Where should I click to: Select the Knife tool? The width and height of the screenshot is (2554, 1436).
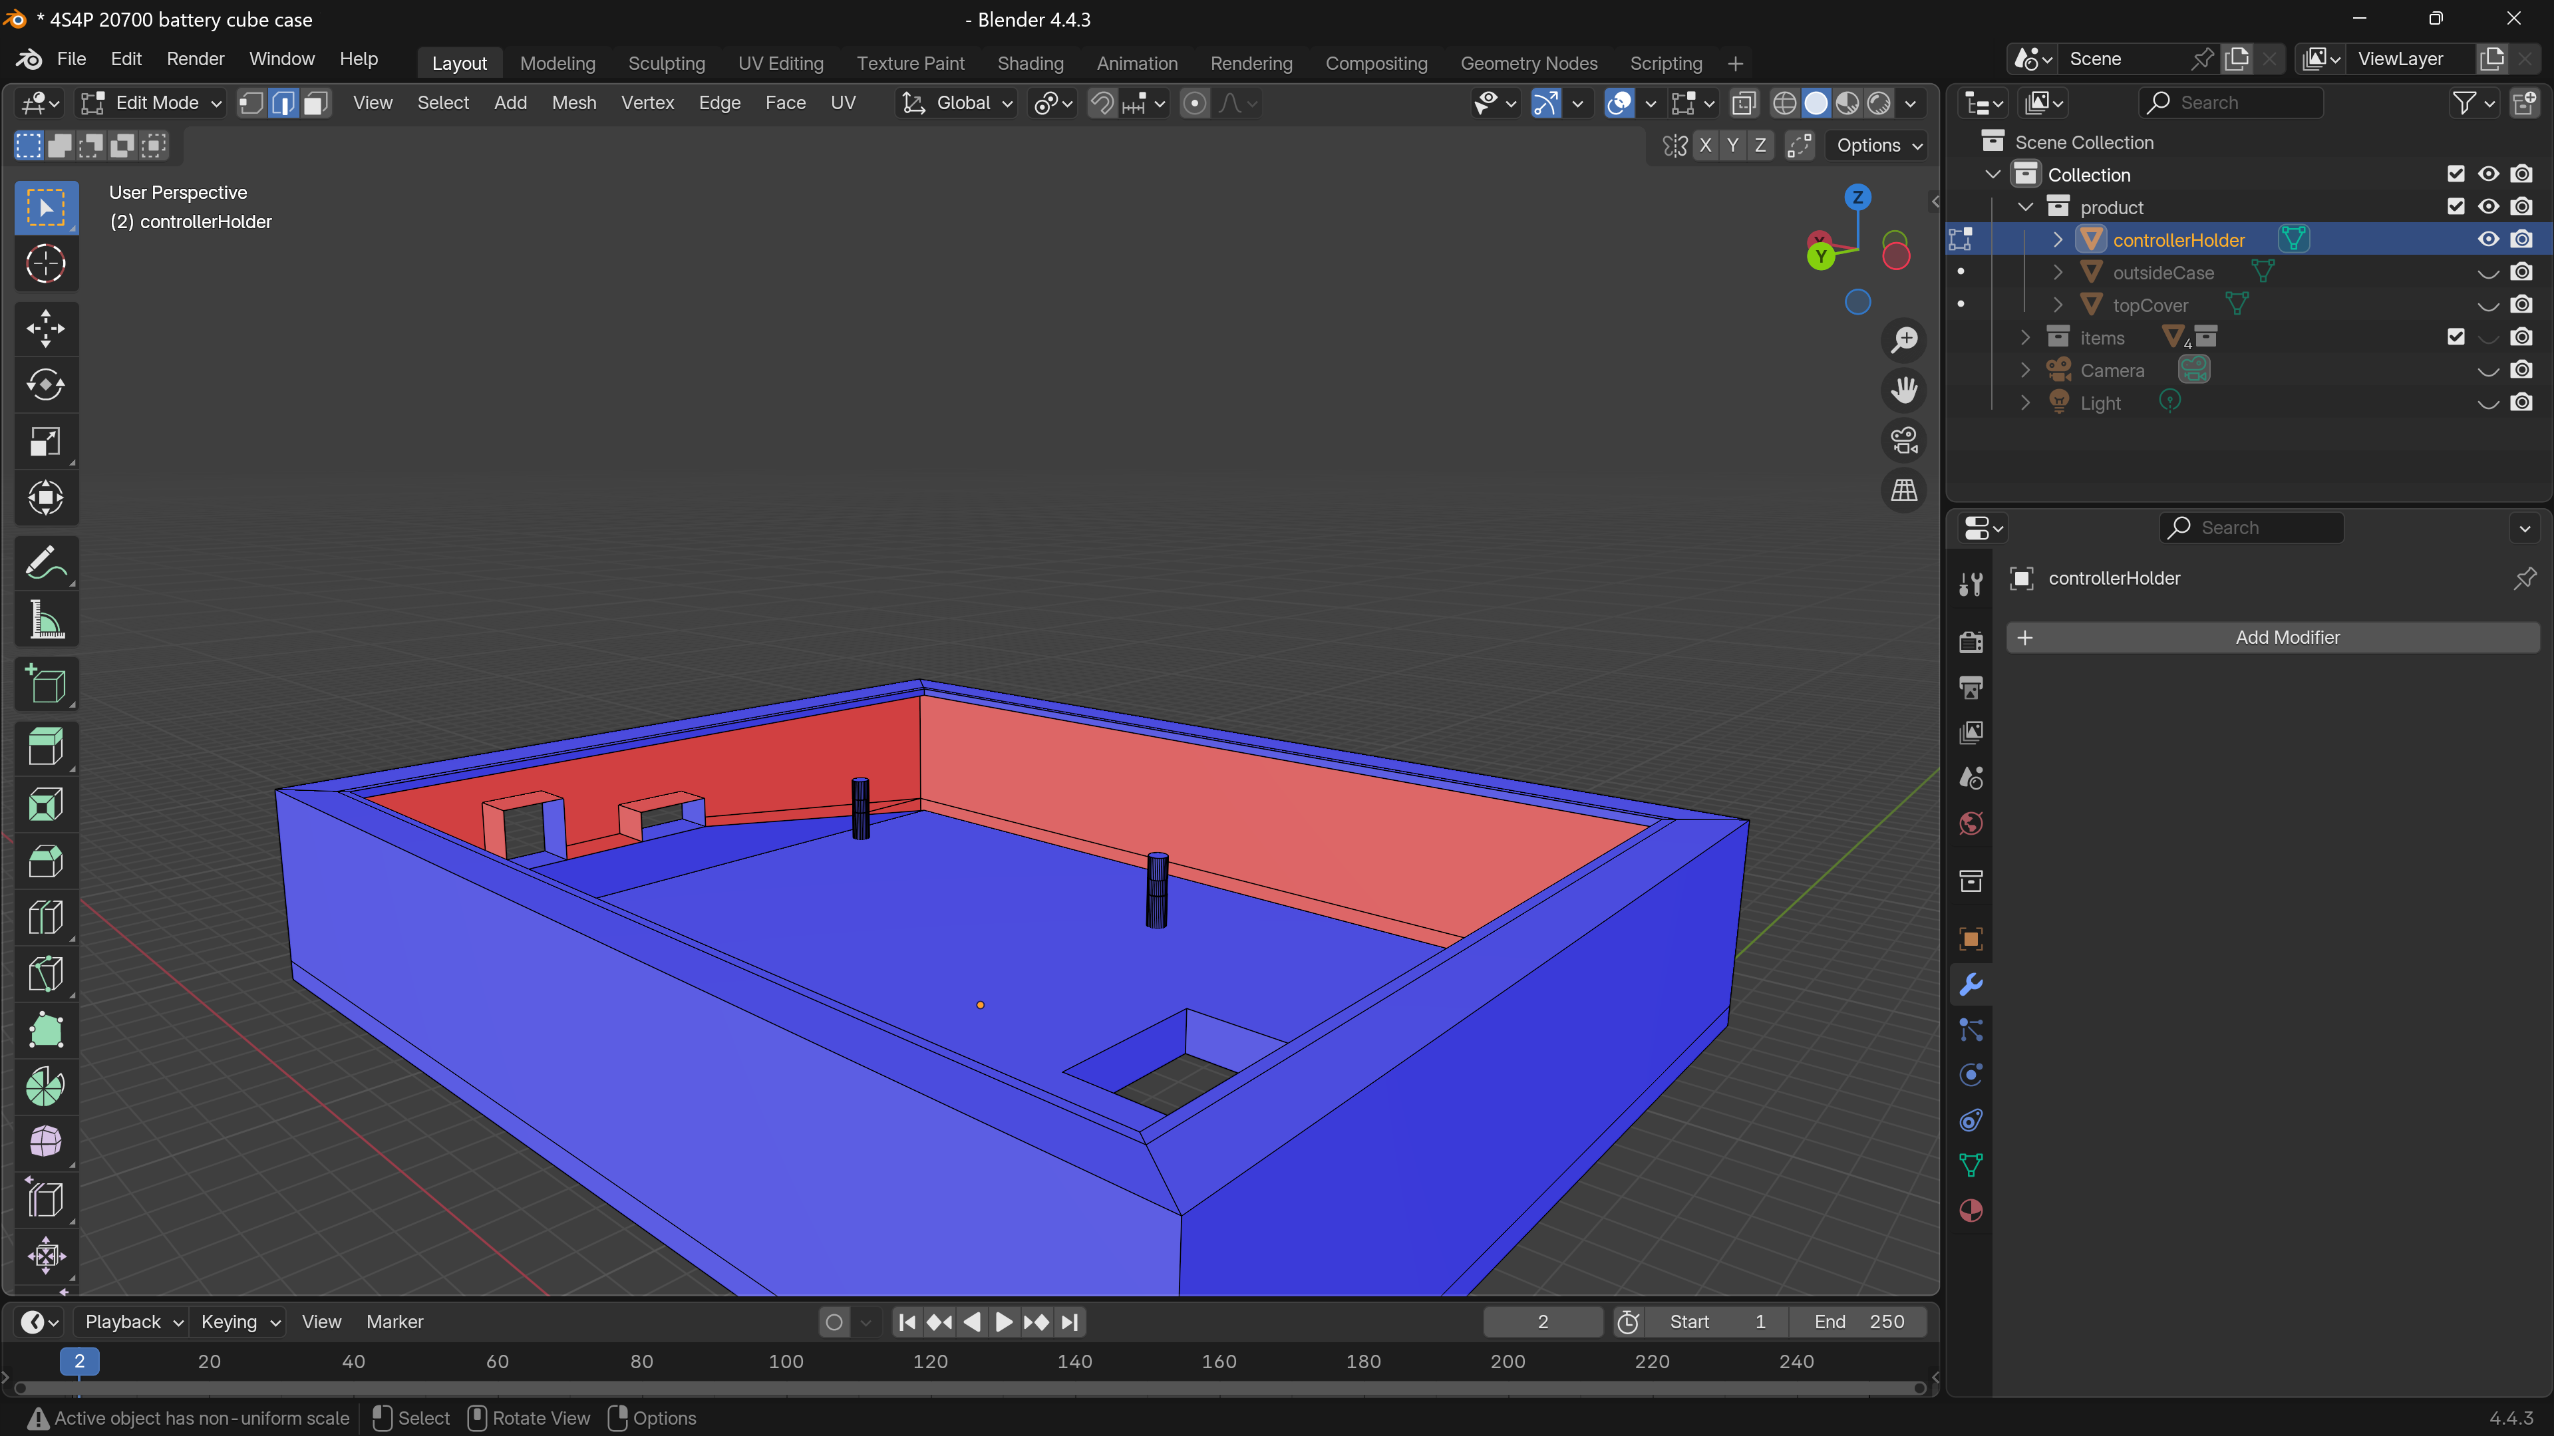46,974
